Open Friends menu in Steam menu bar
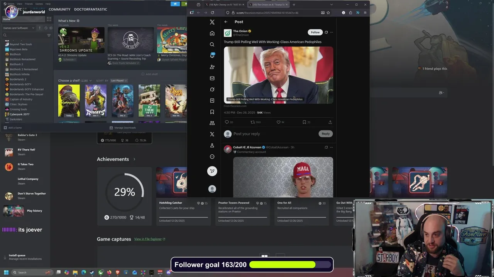 click(29, 4)
